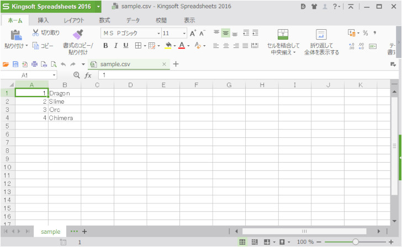The width and height of the screenshot is (402, 247).
Task: Increase font size with A+ icon
Action: 193,33
